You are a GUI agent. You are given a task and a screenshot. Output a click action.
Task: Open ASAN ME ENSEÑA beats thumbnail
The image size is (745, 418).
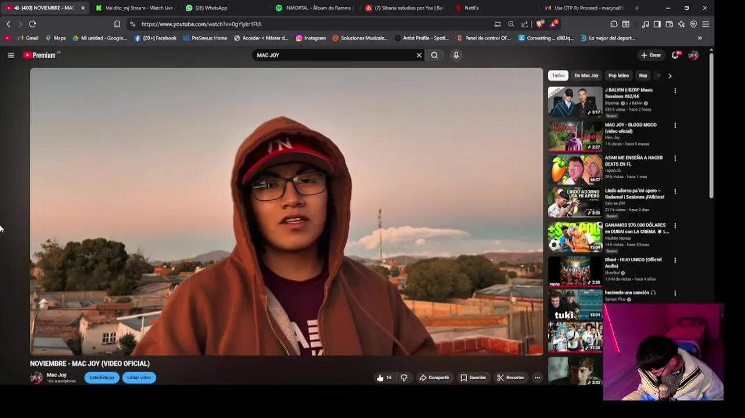click(x=575, y=169)
